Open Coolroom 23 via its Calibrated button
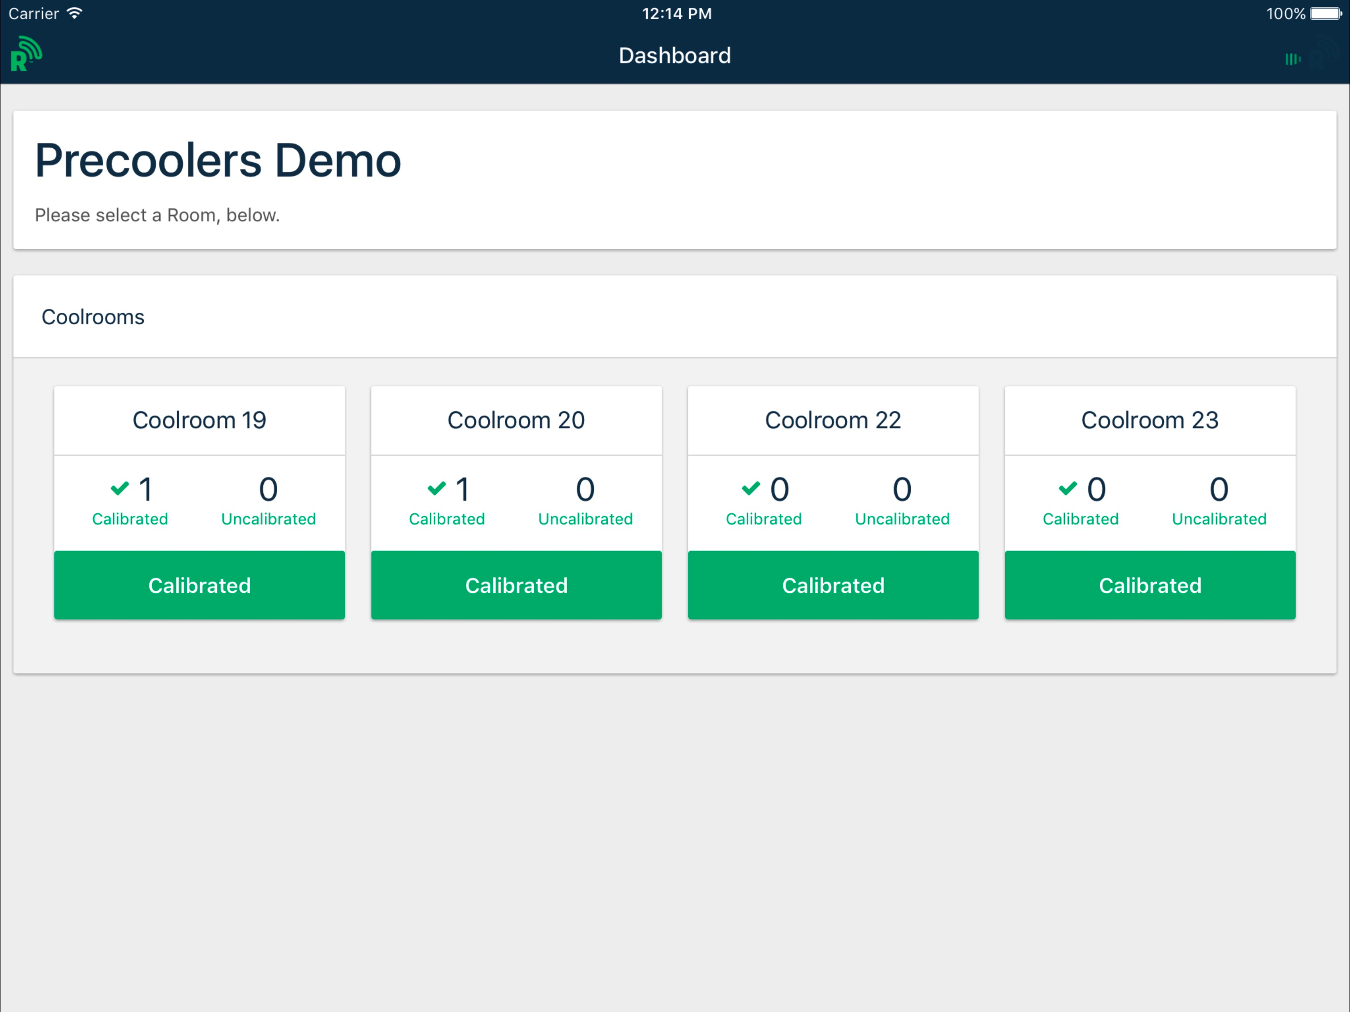The width and height of the screenshot is (1350, 1012). 1150,586
